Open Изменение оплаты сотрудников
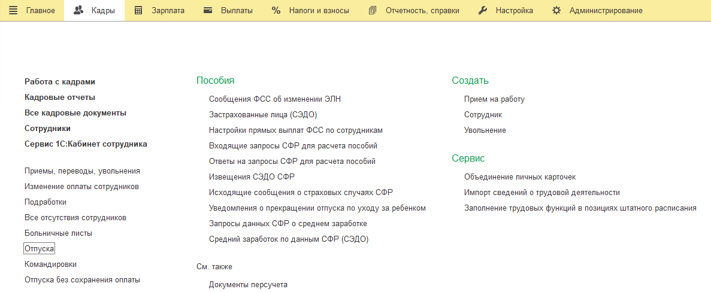Image resolution: width=711 pixels, height=292 pixels. [x=81, y=187]
